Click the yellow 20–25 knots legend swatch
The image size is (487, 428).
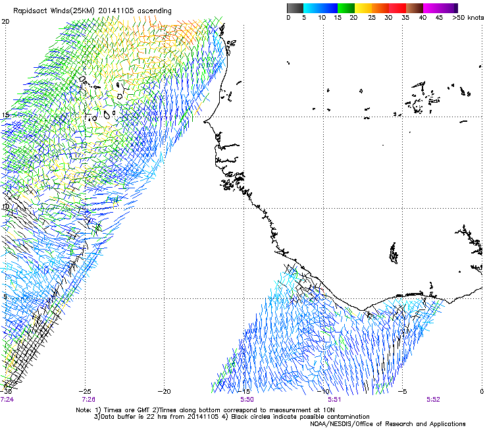click(x=363, y=8)
